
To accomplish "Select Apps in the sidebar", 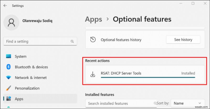I will [40, 99].
